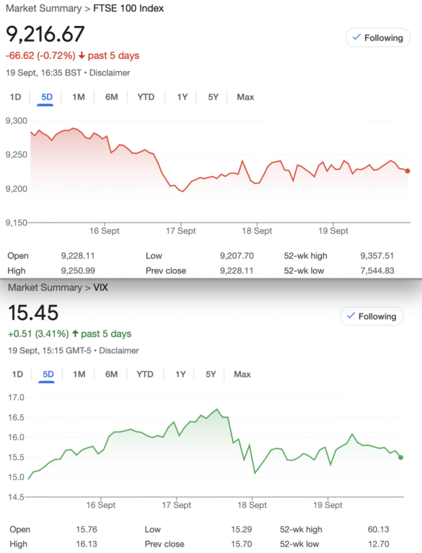Switch FTSE 100 chart to 6M
This screenshot has width=422, height=553.
(x=111, y=97)
